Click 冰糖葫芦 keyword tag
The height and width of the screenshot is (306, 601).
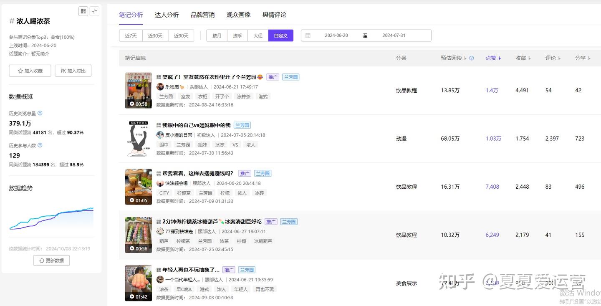click(263, 241)
